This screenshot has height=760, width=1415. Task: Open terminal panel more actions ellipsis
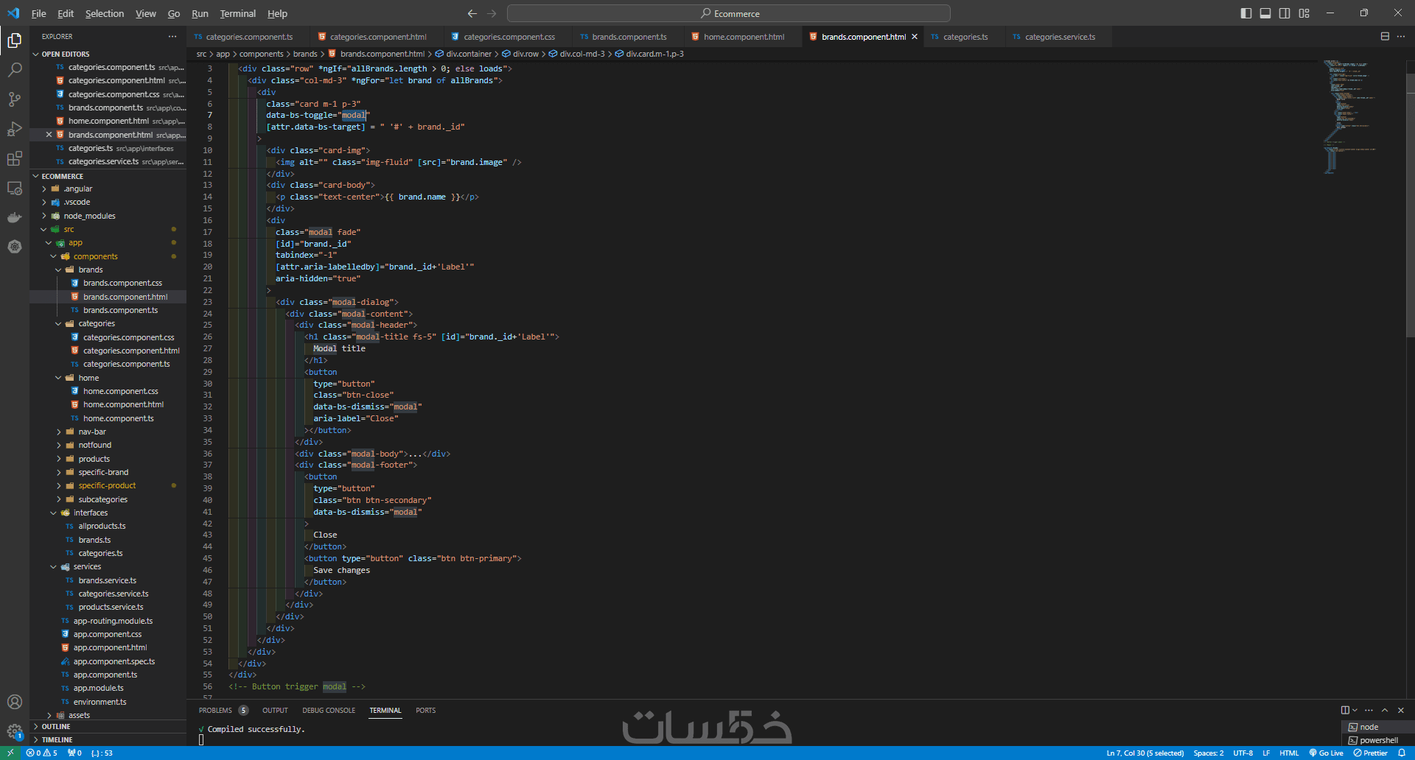pos(1369,710)
